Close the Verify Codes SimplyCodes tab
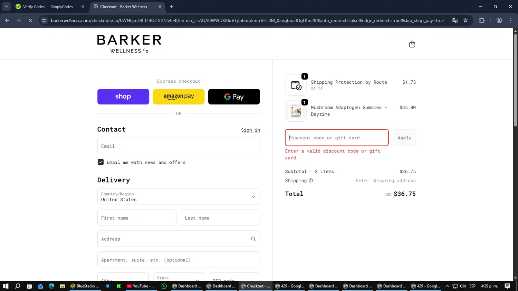 tap(83, 7)
